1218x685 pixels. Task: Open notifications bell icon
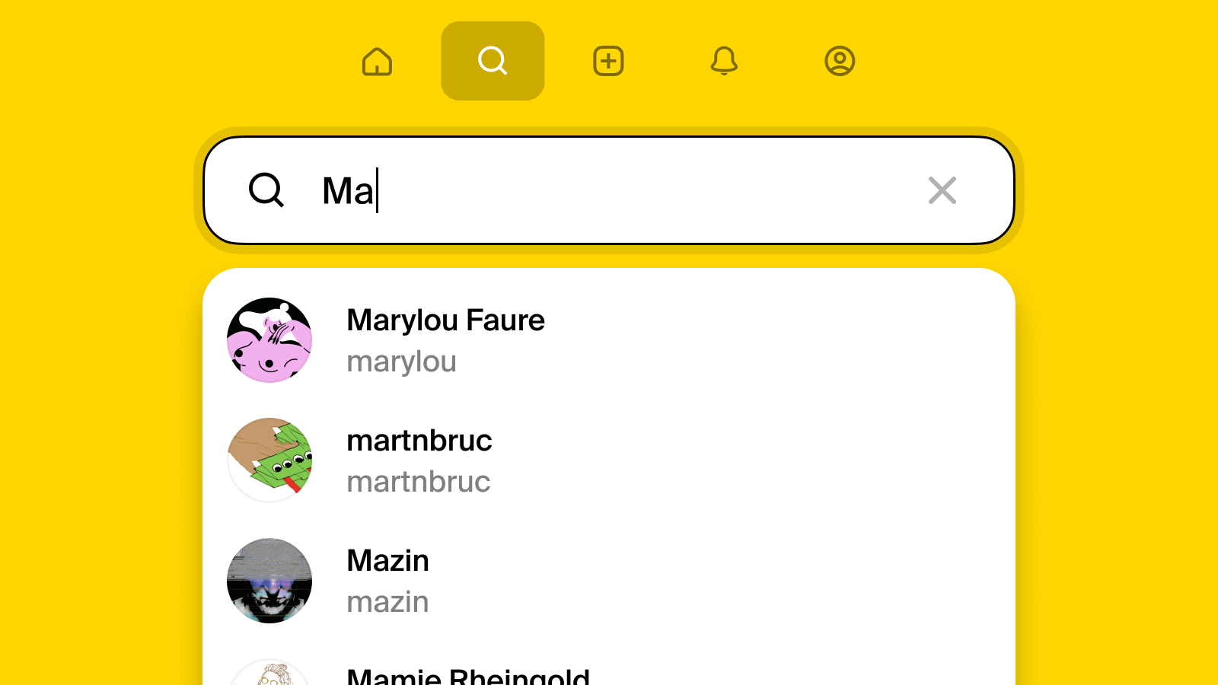[x=724, y=61]
